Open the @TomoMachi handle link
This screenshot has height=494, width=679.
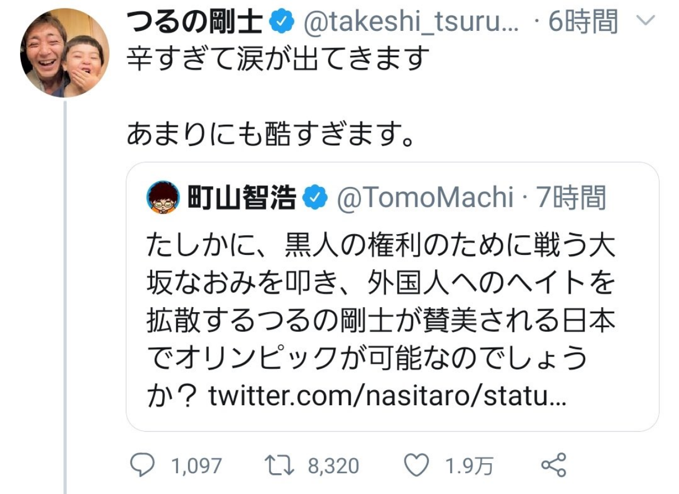(424, 197)
